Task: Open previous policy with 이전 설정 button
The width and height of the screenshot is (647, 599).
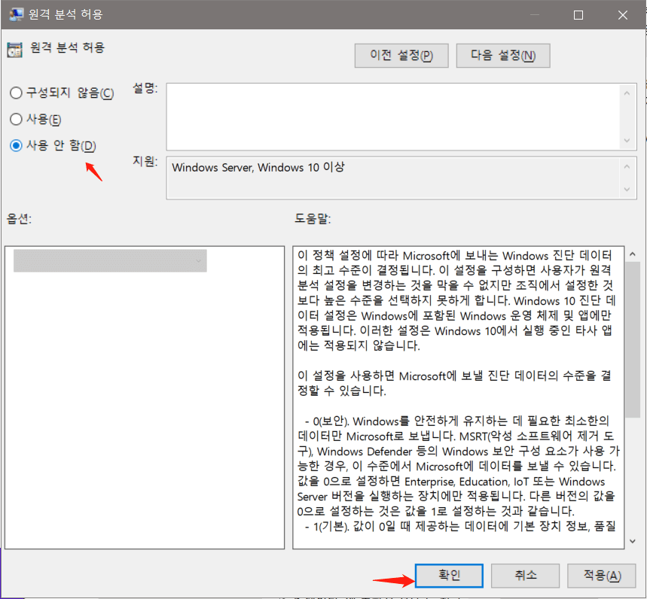Action: click(401, 55)
